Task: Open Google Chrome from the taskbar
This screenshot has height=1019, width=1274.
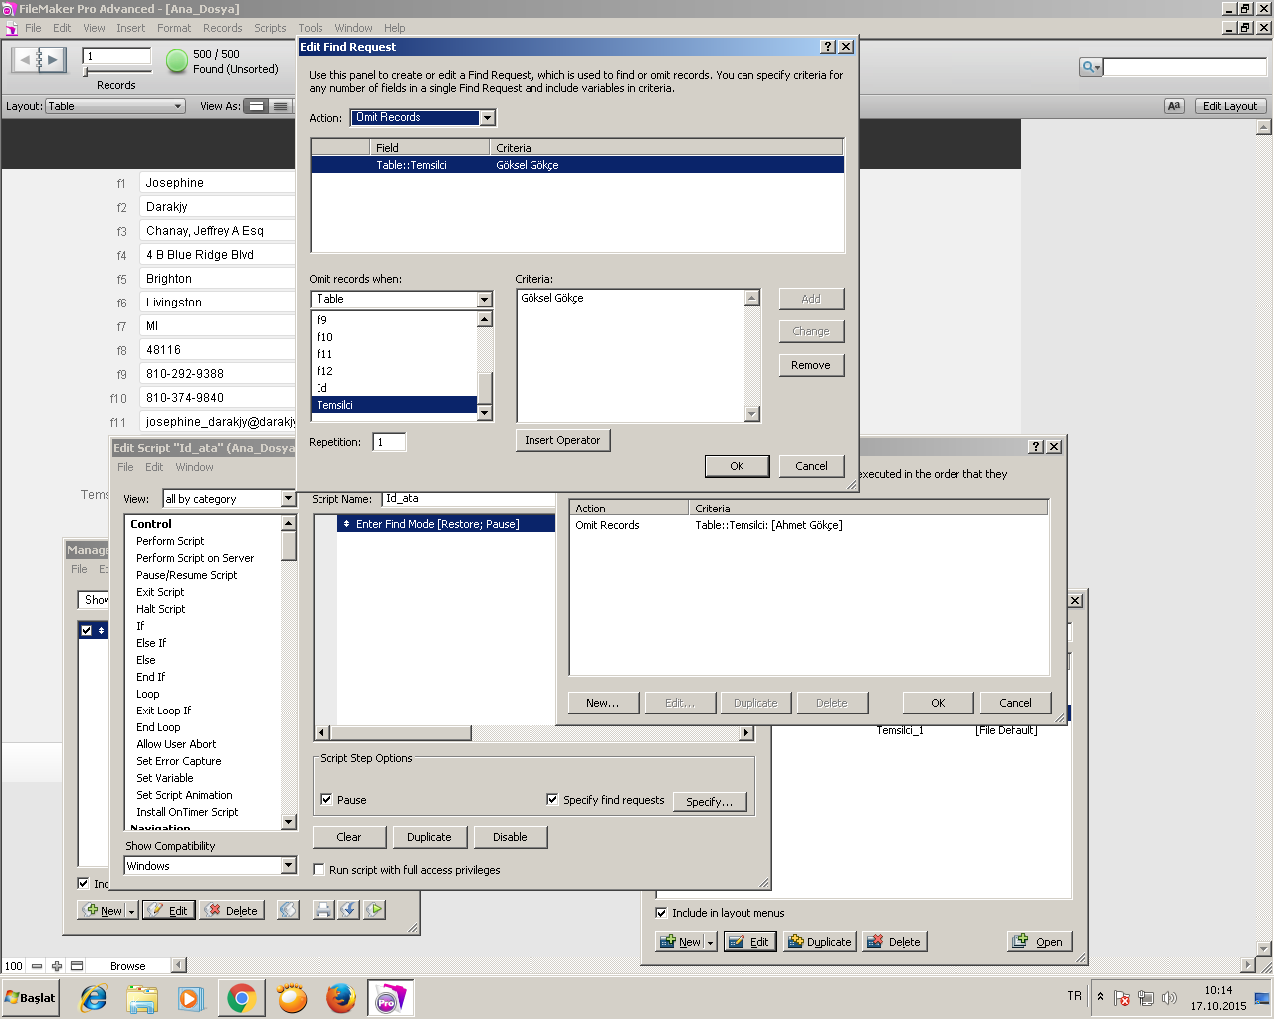Action: pyautogui.click(x=241, y=998)
